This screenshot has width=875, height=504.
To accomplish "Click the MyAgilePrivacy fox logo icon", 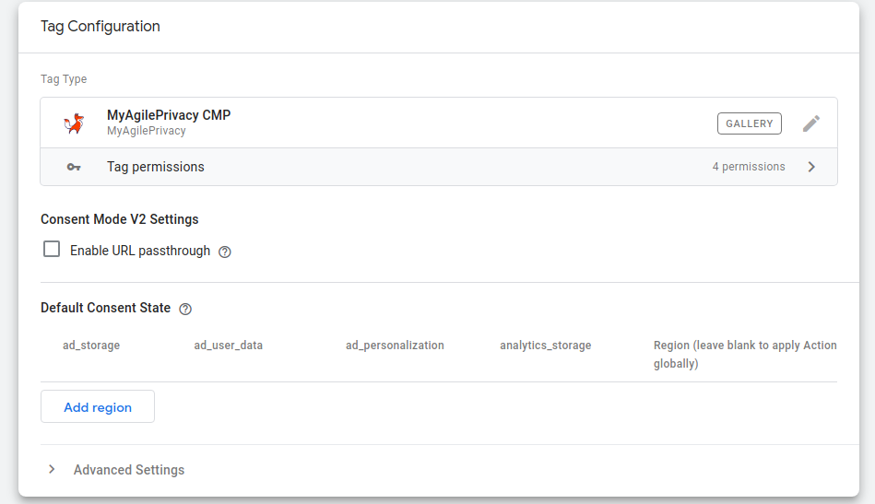I will click(x=74, y=123).
